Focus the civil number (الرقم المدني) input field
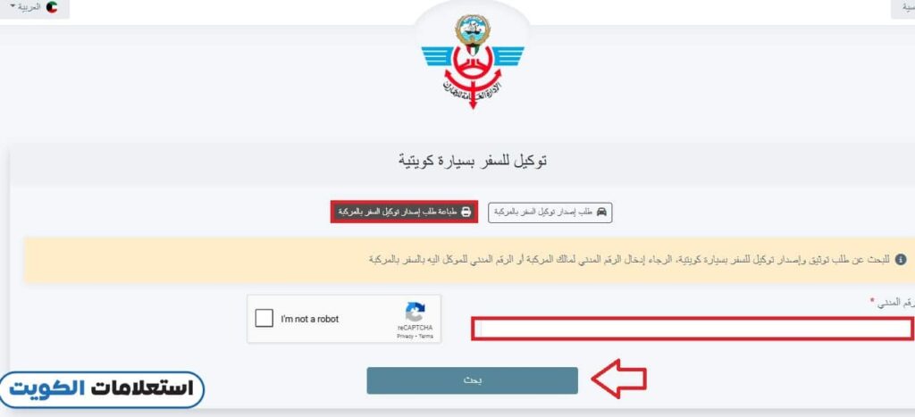The width and height of the screenshot is (915, 417). coord(693,329)
